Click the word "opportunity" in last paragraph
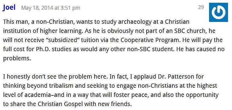The width and height of the screenshot is (232, 110). click(202, 95)
